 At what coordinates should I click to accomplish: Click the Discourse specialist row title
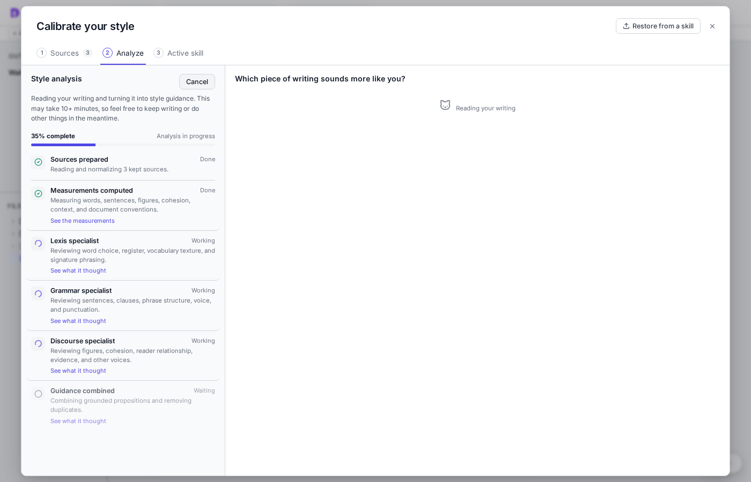83,341
